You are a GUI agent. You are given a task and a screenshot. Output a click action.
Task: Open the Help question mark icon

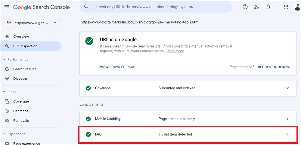click(245, 7)
